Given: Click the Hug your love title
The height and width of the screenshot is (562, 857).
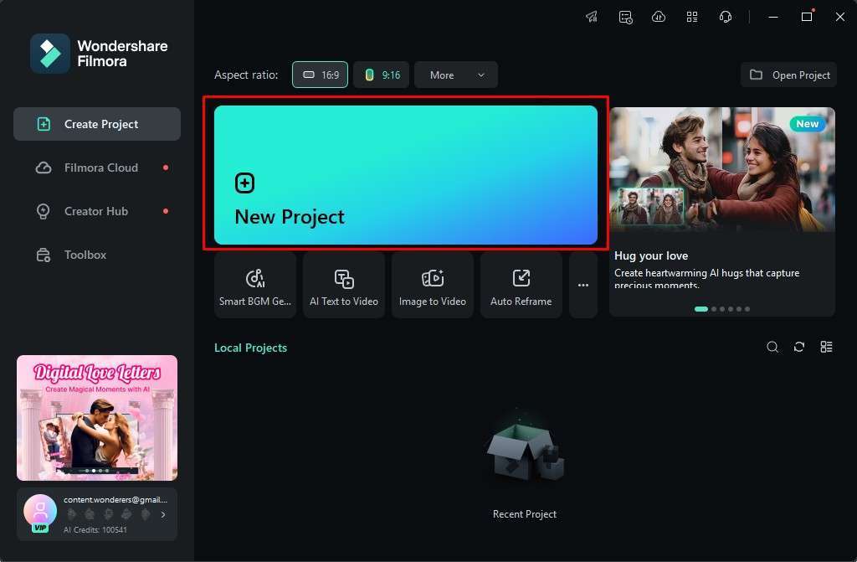Looking at the screenshot, I should tap(651, 255).
